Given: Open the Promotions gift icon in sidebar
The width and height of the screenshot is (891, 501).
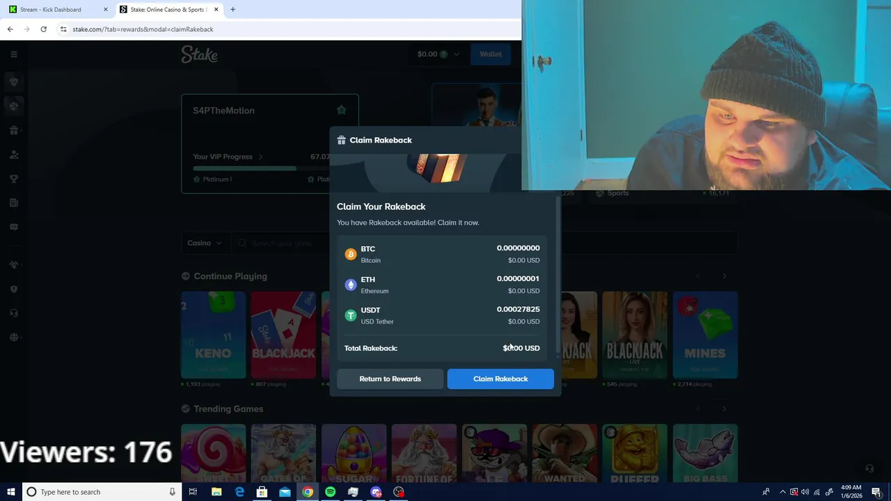Looking at the screenshot, I should coord(13,130).
